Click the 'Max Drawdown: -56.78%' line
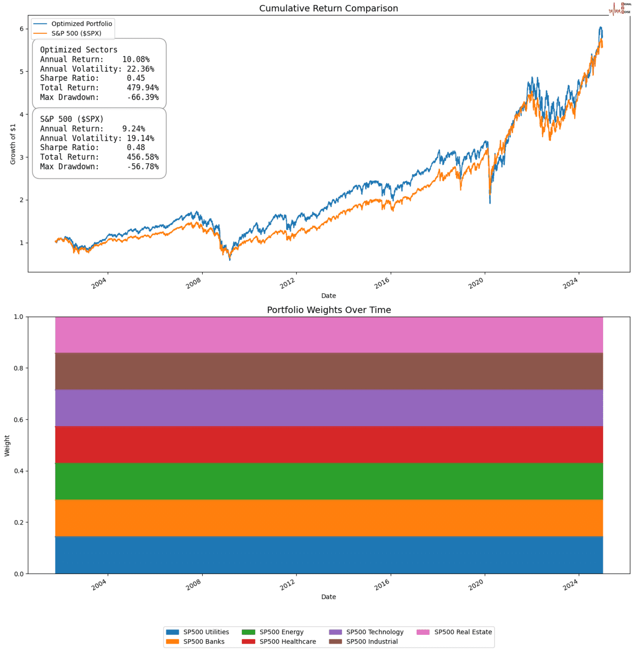 99,166
